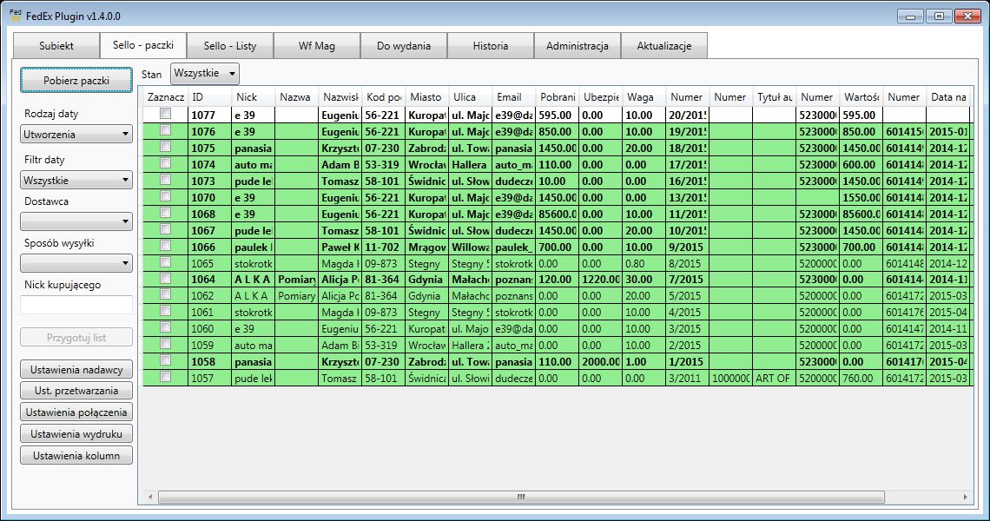
Task: Click the 760.00 value in row 1057
Action: point(861,379)
